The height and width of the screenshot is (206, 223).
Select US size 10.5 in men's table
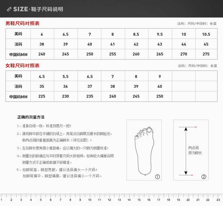[206, 34]
